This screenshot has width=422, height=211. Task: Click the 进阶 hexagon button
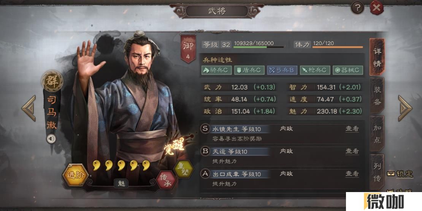click(75, 175)
